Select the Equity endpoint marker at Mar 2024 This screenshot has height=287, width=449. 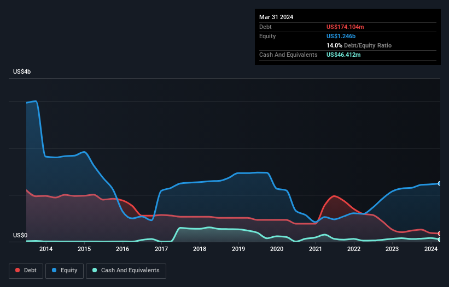point(440,184)
